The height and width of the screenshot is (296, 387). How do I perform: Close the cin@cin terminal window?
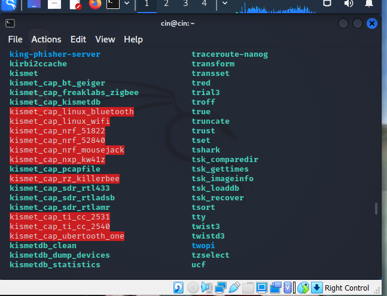[x=372, y=23]
